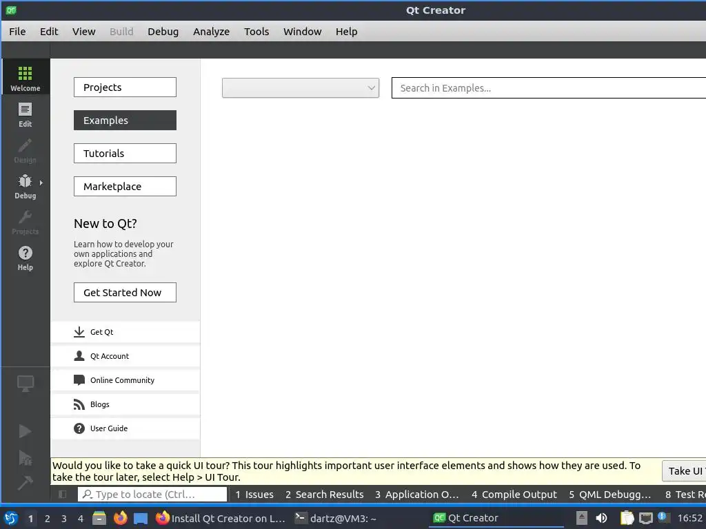Open the file manager from the taskbar
This screenshot has height=529, width=706.
click(99, 518)
